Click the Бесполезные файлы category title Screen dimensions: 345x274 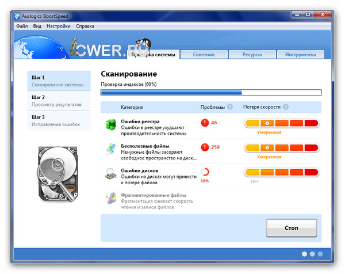tap(145, 146)
